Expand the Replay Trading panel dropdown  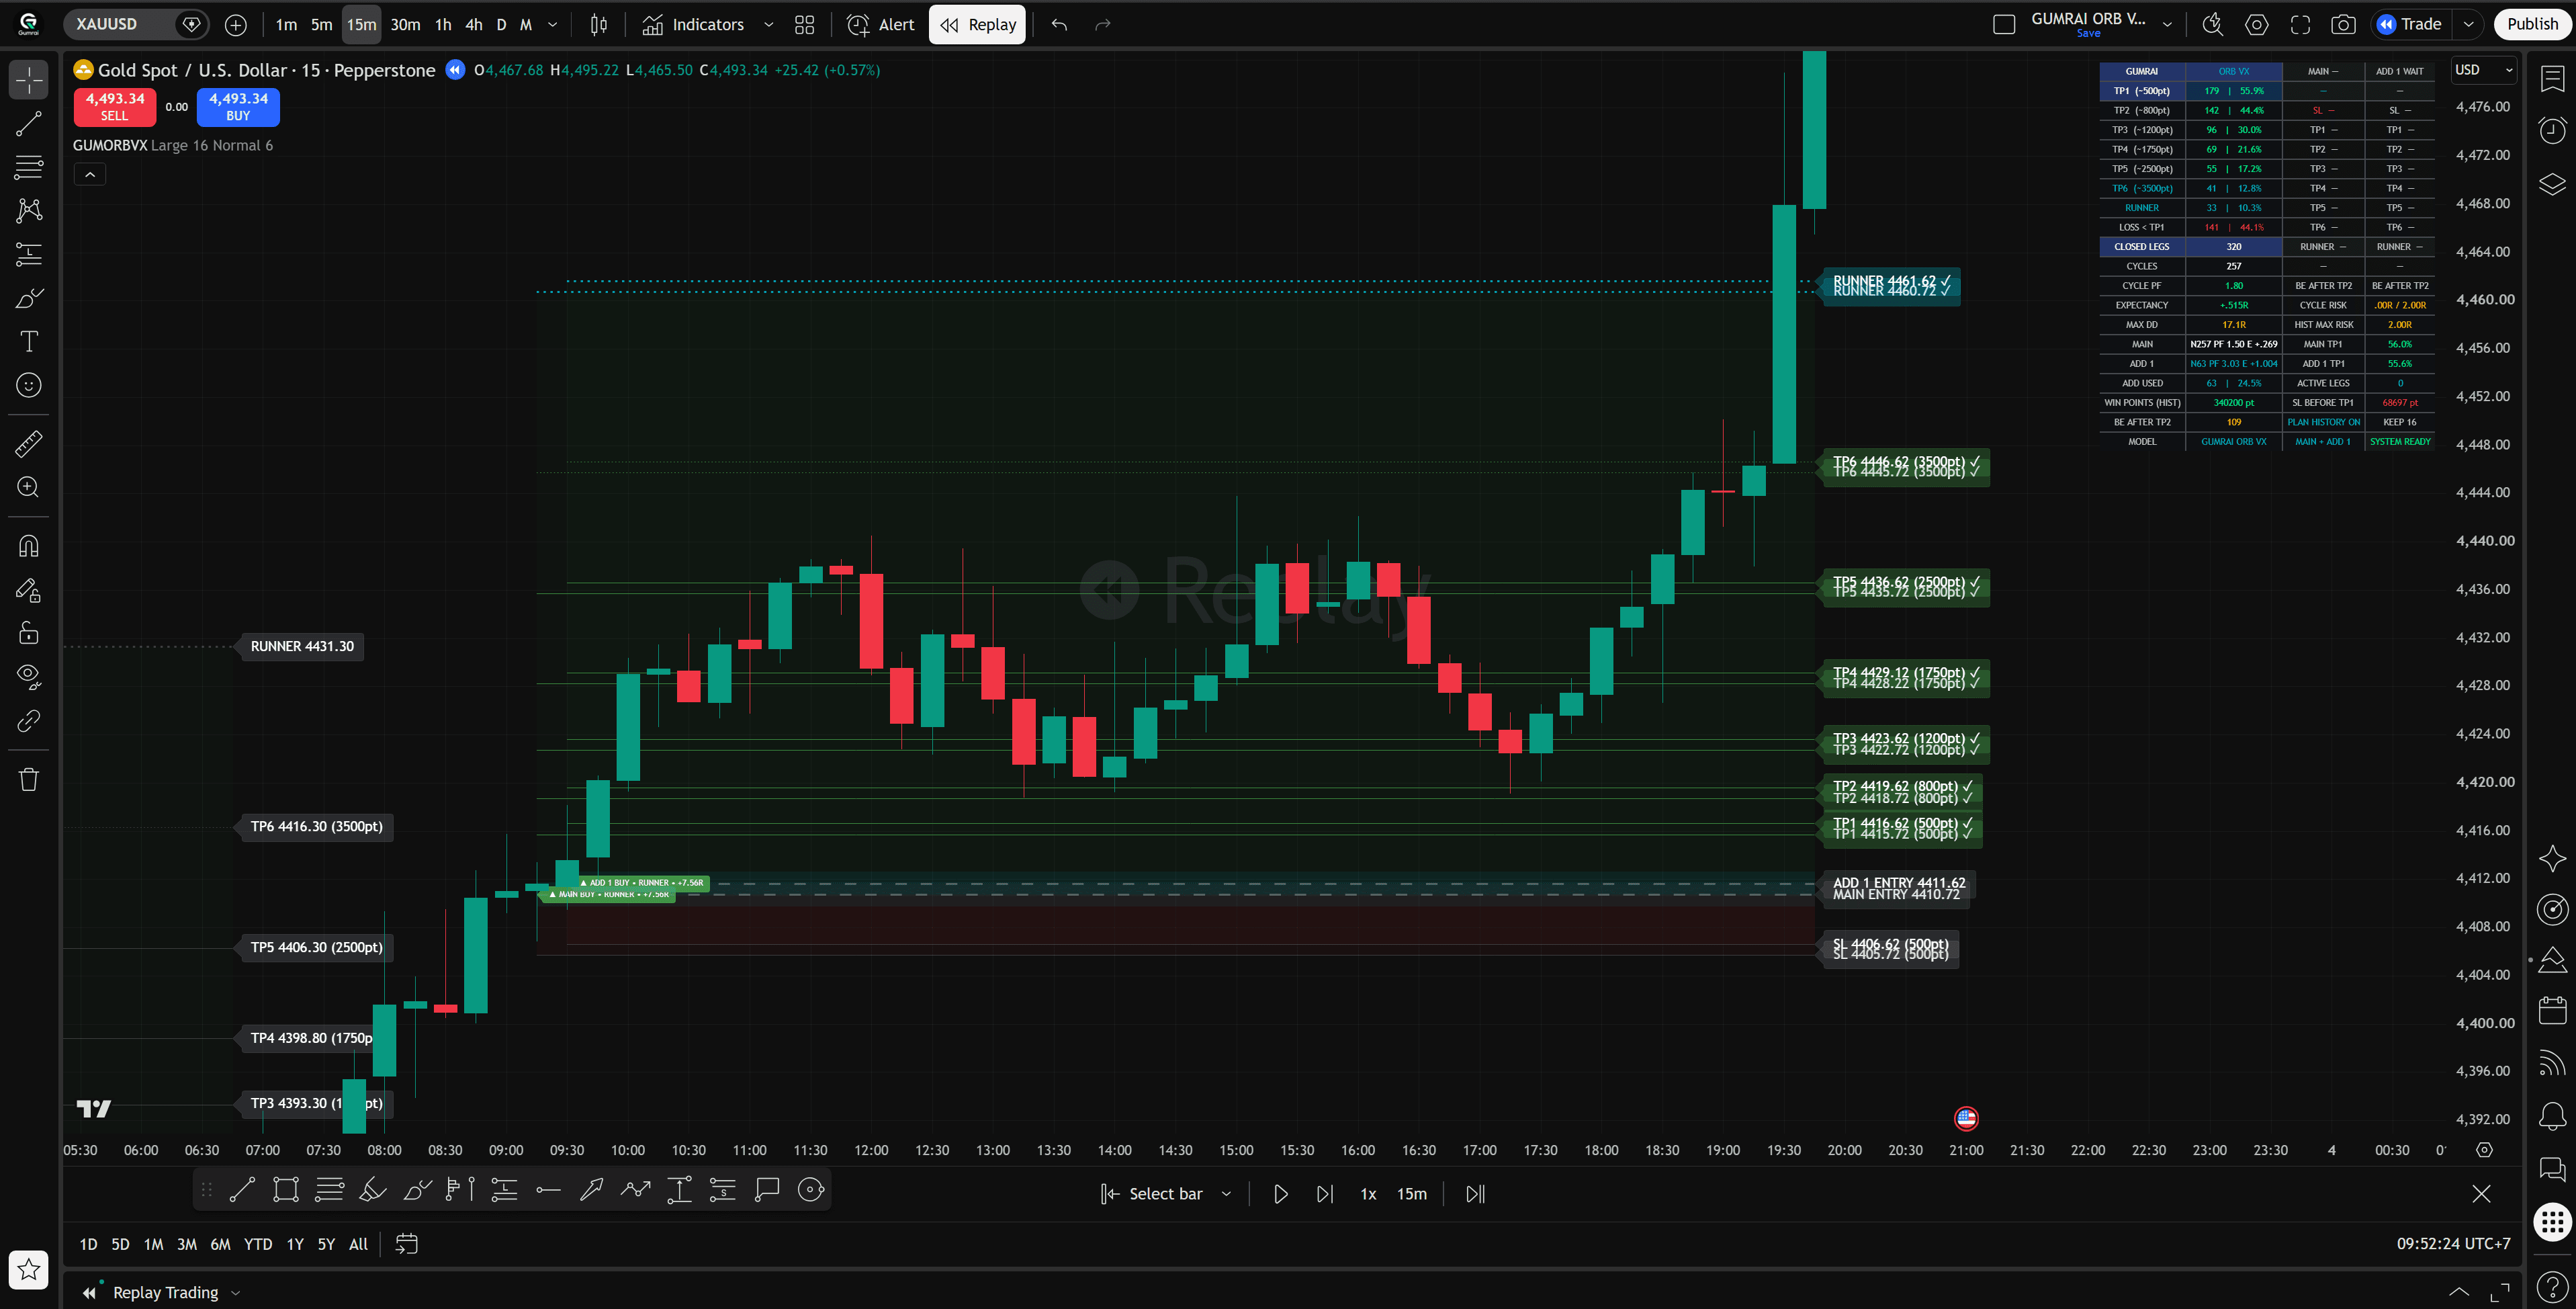[235, 1293]
